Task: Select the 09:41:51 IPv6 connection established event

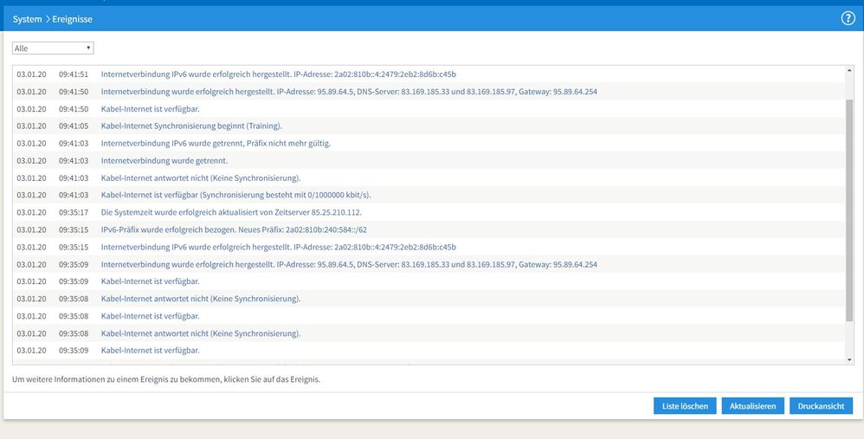Action: [429, 74]
